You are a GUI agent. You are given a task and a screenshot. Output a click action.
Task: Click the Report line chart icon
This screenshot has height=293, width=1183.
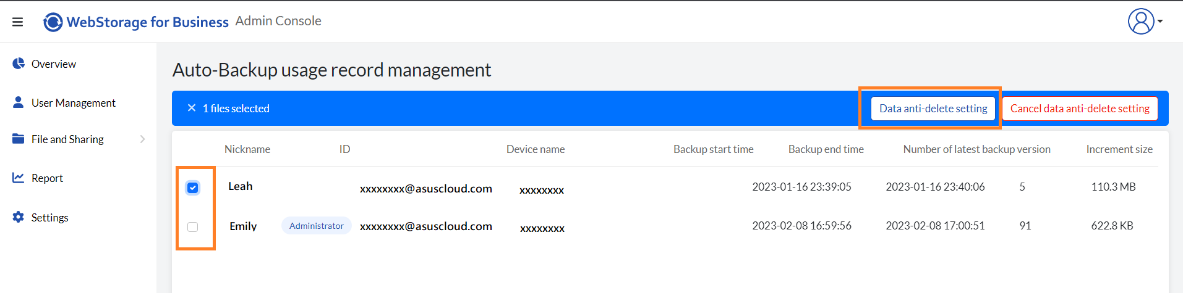coord(19,178)
